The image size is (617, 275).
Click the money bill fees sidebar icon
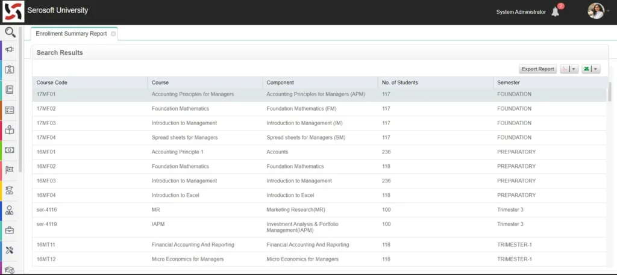tap(10, 150)
